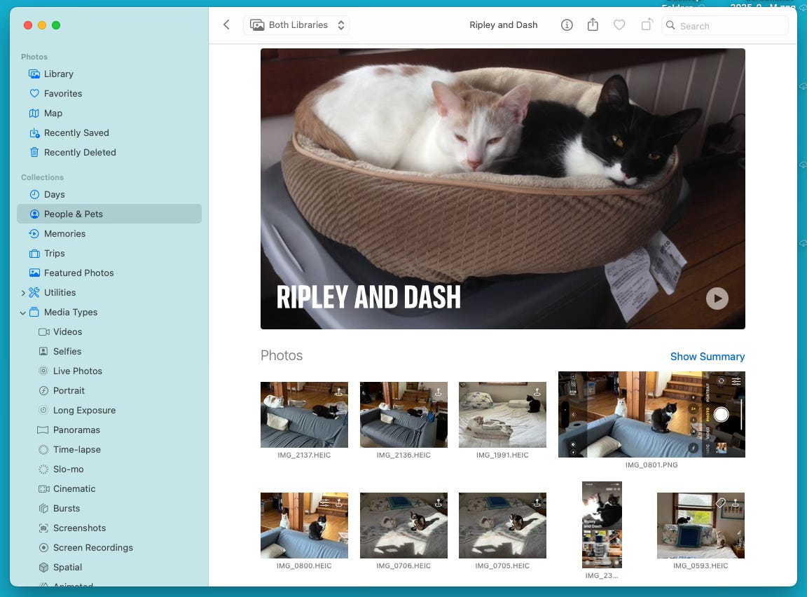Open Library in the sidebar
This screenshot has height=597, width=807.
(x=109, y=74)
